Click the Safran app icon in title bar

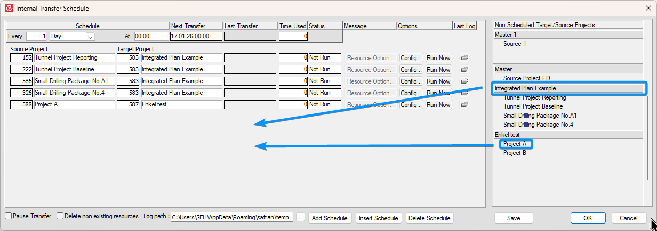coord(8,9)
